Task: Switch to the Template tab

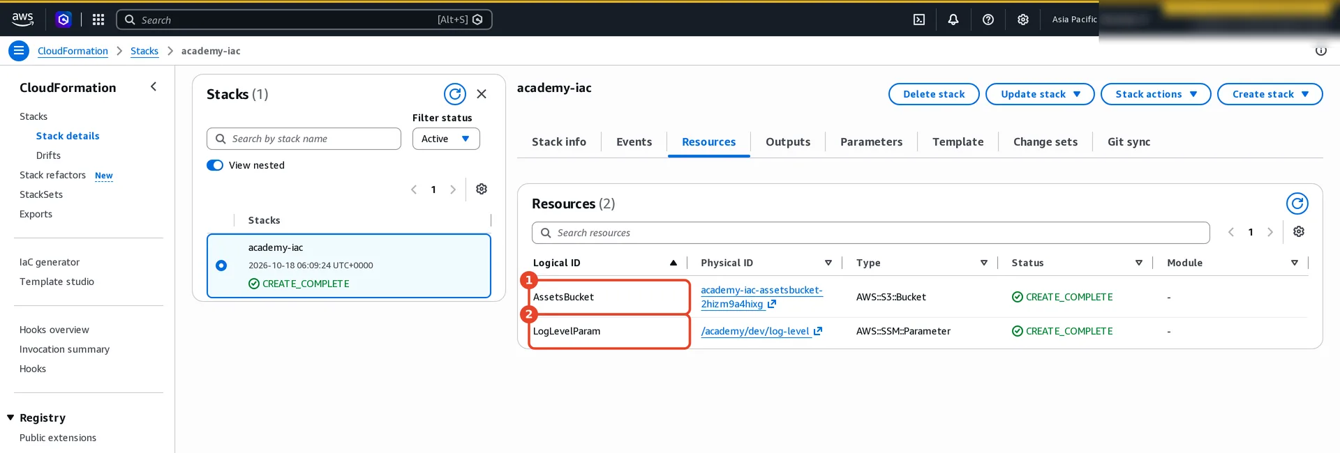Action: click(958, 141)
